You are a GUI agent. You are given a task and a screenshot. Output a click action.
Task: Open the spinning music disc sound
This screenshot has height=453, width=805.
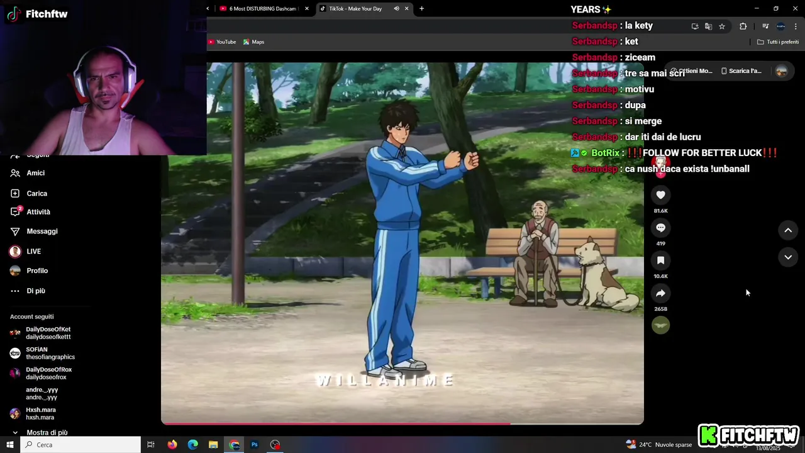(x=660, y=325)
